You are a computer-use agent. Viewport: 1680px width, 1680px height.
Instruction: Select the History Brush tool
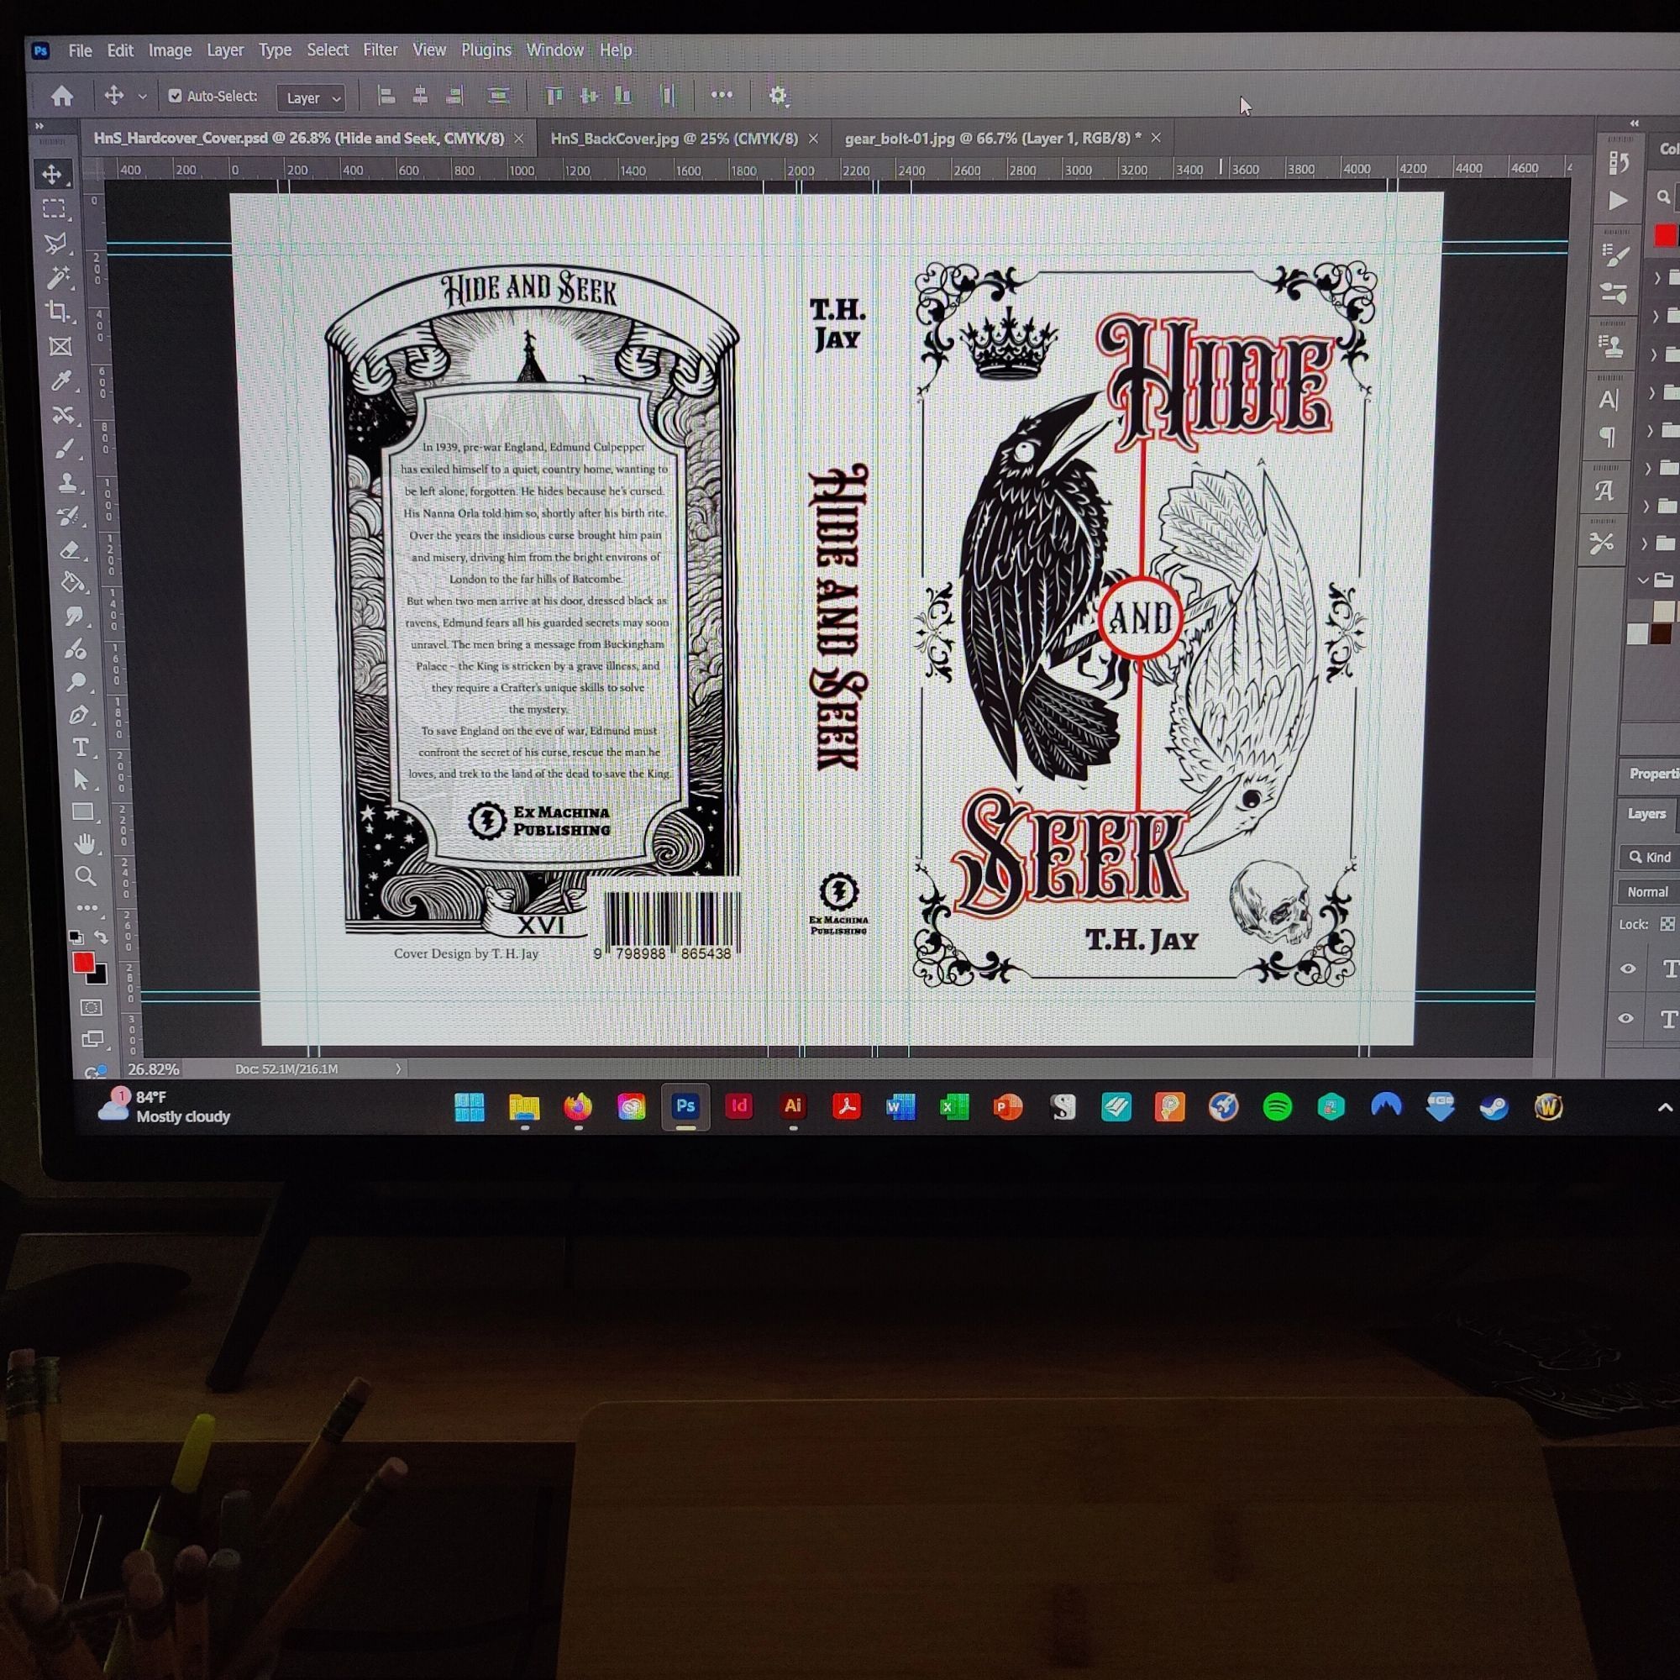(69, 517)
